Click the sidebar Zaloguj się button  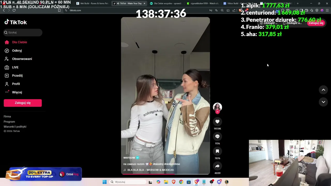tap(23, 103)
